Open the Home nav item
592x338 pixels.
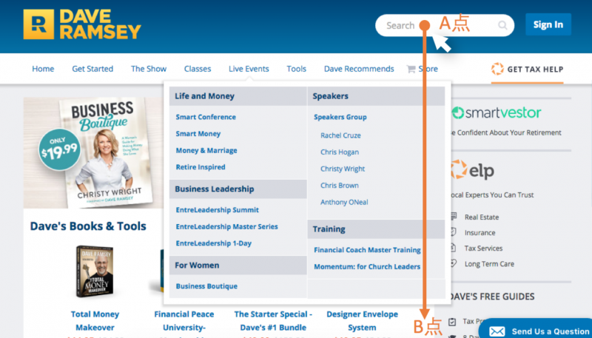(43, 69)
